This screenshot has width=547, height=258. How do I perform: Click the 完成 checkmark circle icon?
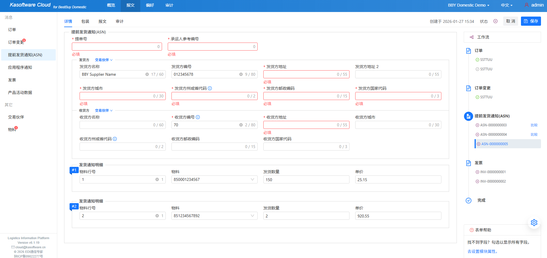(469, 201)
